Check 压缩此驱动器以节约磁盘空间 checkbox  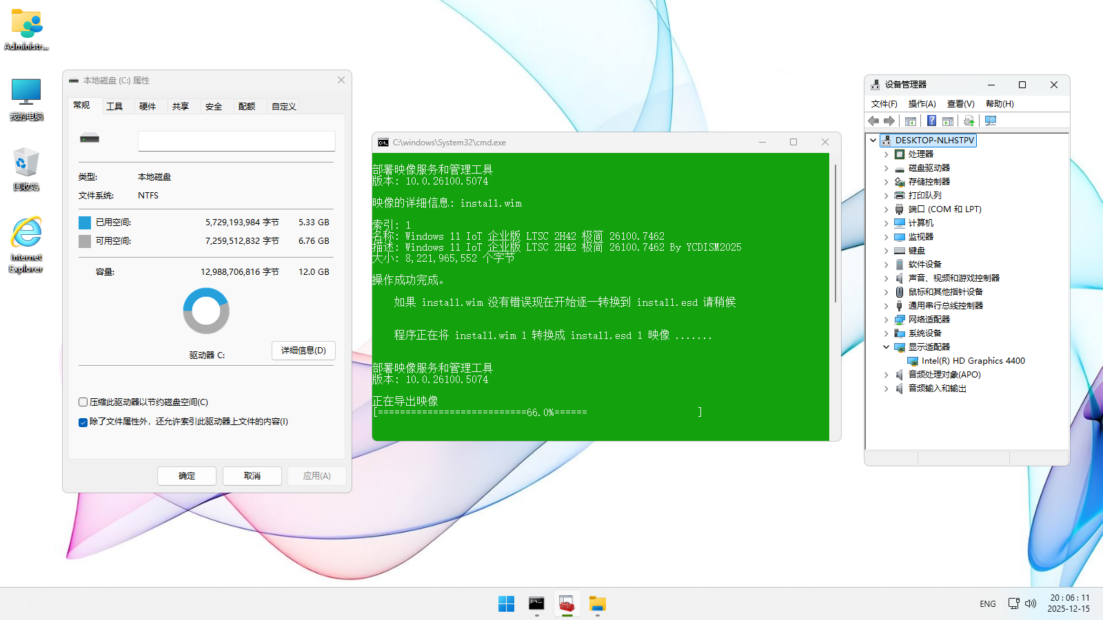click(x=83, y=402)
